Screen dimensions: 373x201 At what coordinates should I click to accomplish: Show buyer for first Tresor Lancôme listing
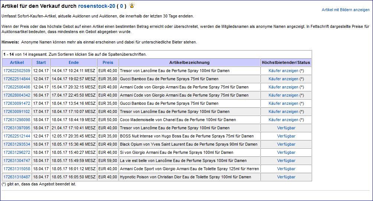(x=283, y=71)
